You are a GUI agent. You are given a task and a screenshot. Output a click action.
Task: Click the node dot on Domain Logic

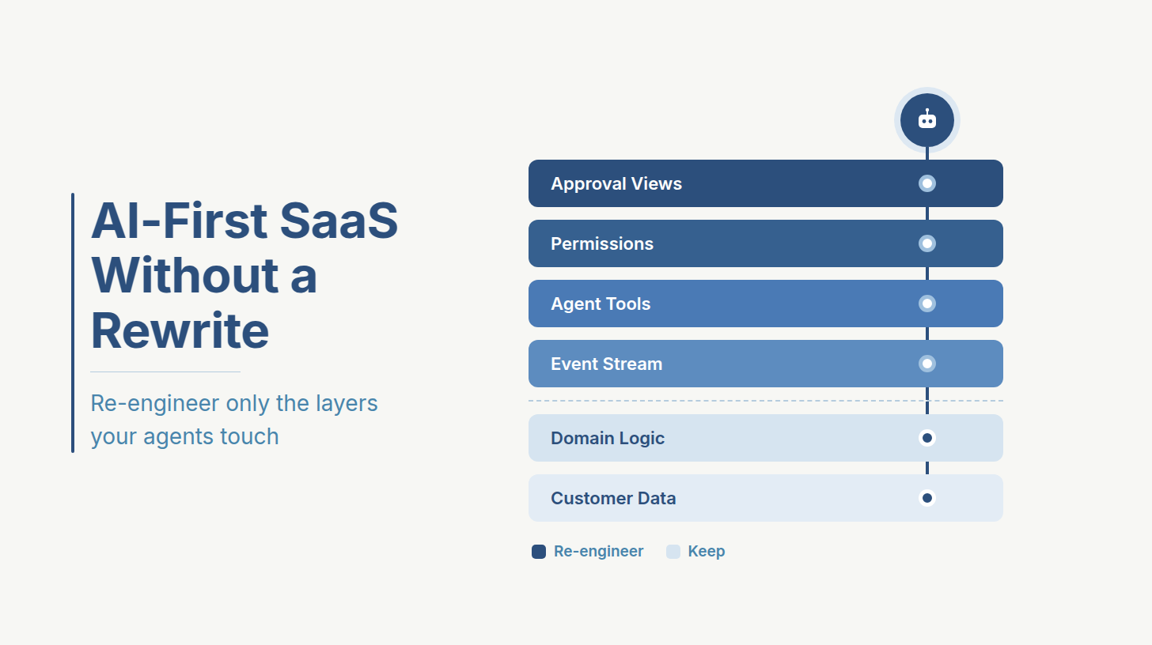point(927,438)
